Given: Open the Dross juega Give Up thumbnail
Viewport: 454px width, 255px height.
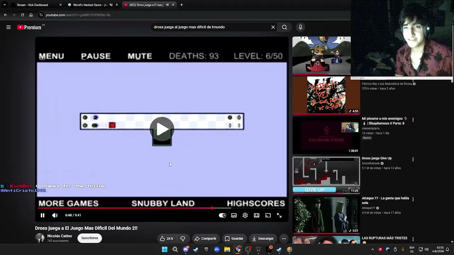Looking at the screenshot, I should 326,175.
